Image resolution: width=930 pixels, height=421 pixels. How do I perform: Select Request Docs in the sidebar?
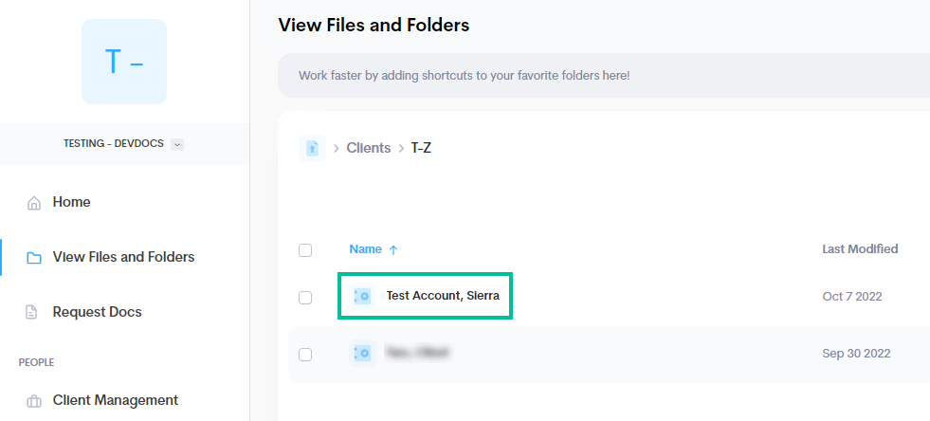(x=98, y=312)
